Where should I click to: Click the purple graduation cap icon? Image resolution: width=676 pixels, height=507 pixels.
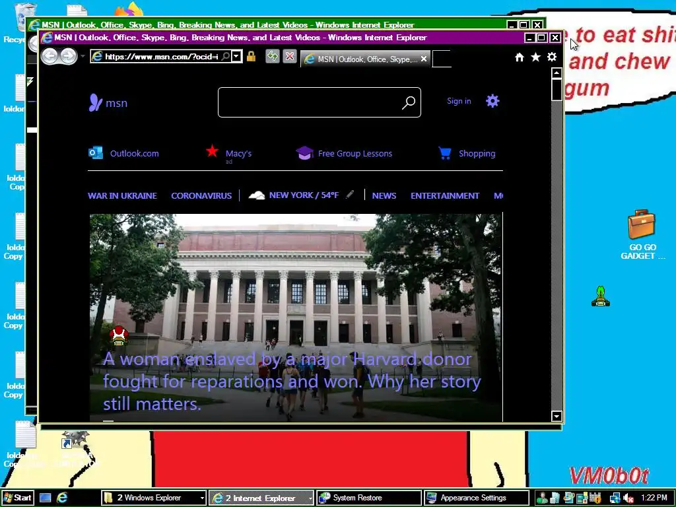pos(304,152)
